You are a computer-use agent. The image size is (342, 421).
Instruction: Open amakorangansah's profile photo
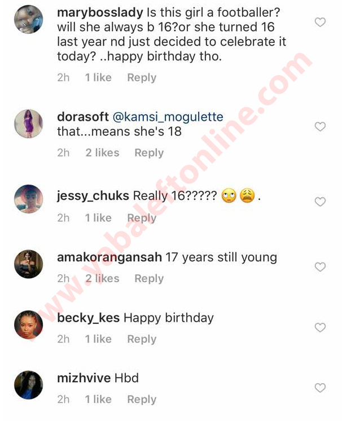coord(28,264)
